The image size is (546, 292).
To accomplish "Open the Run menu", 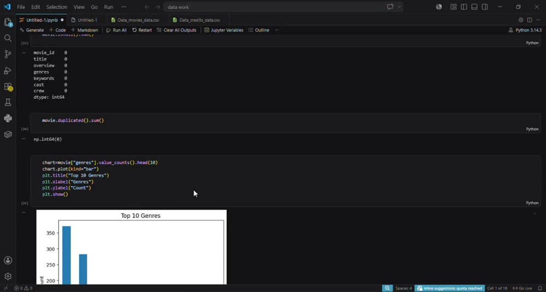I will [109, 7].
